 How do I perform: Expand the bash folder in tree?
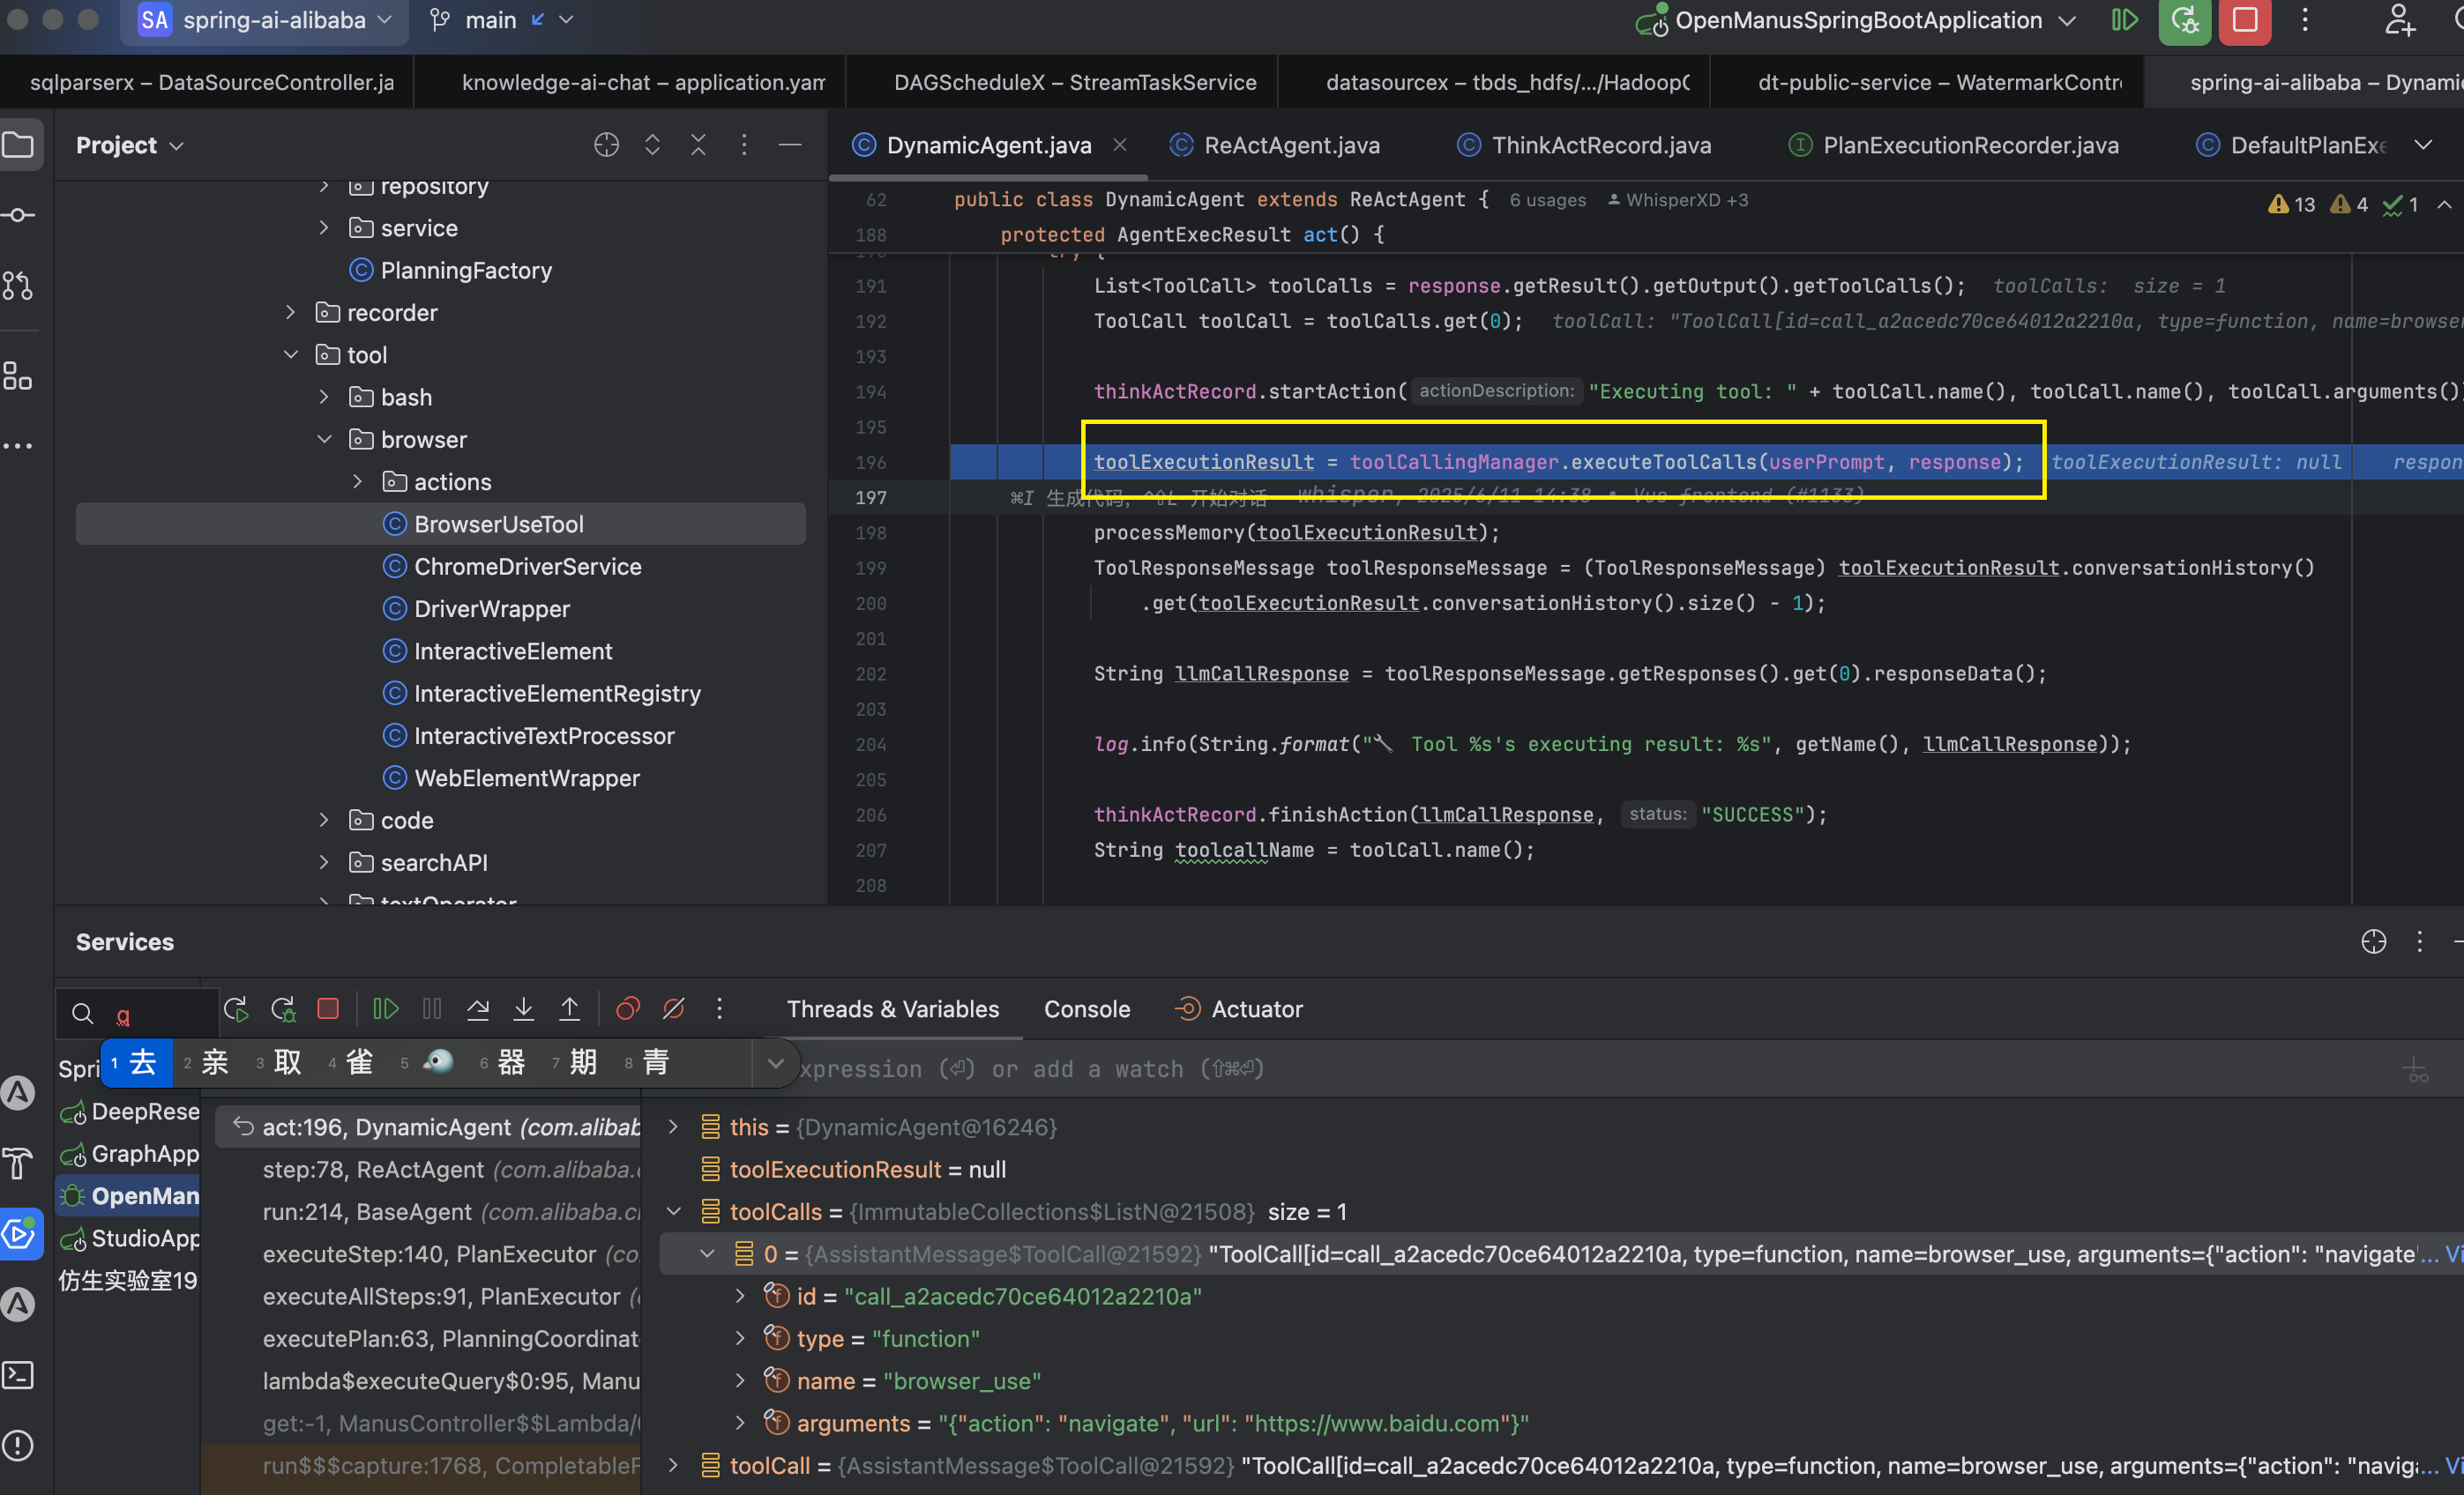[x=323, y=397]
